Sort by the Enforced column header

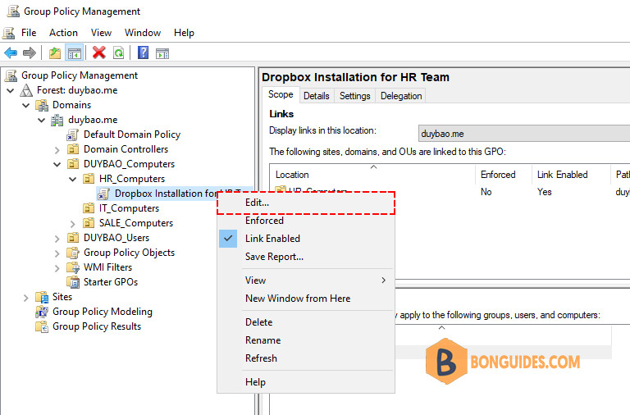point(504,175)
